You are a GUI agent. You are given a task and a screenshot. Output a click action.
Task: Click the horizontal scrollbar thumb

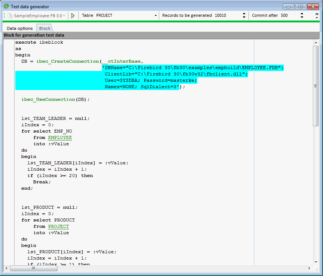(34, 269)
